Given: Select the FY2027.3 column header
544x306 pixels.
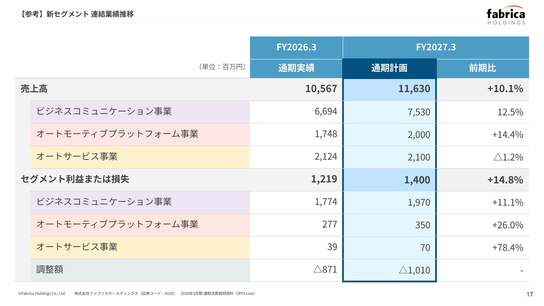Looking at the screenshot, I should [436, 47].
